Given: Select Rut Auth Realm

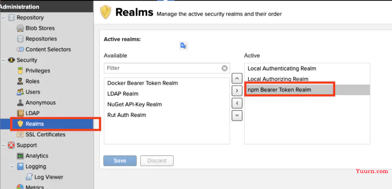Looking at the screenshot, I should click(167, 115).
